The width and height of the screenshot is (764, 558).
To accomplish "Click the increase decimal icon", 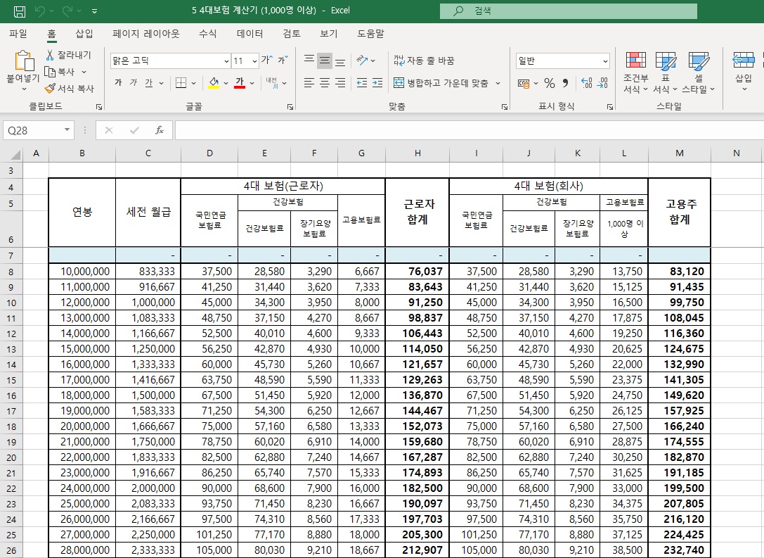I will [x=587, y=83].
